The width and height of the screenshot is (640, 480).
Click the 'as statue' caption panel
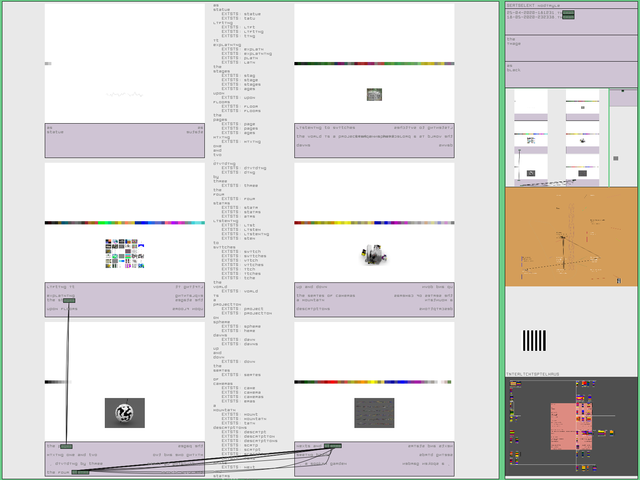(125, 141)
